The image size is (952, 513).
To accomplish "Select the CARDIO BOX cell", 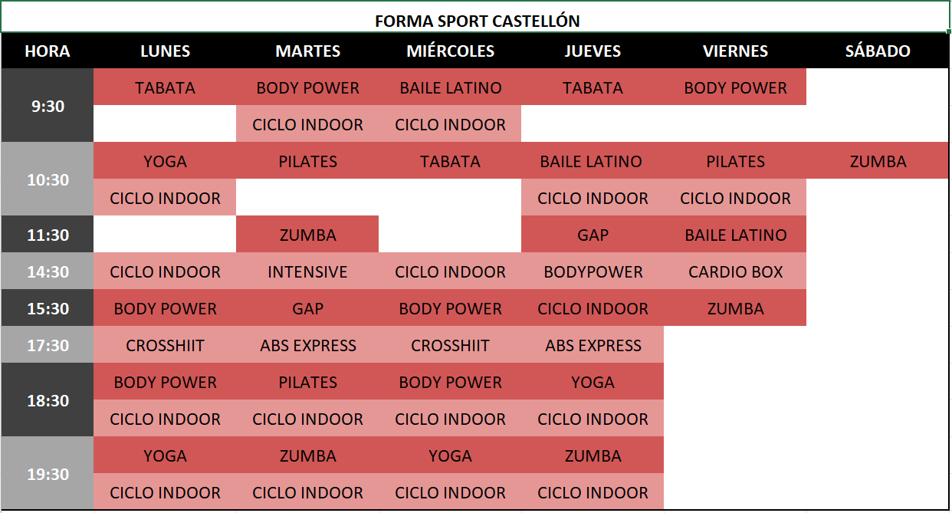I will point(735,272).
